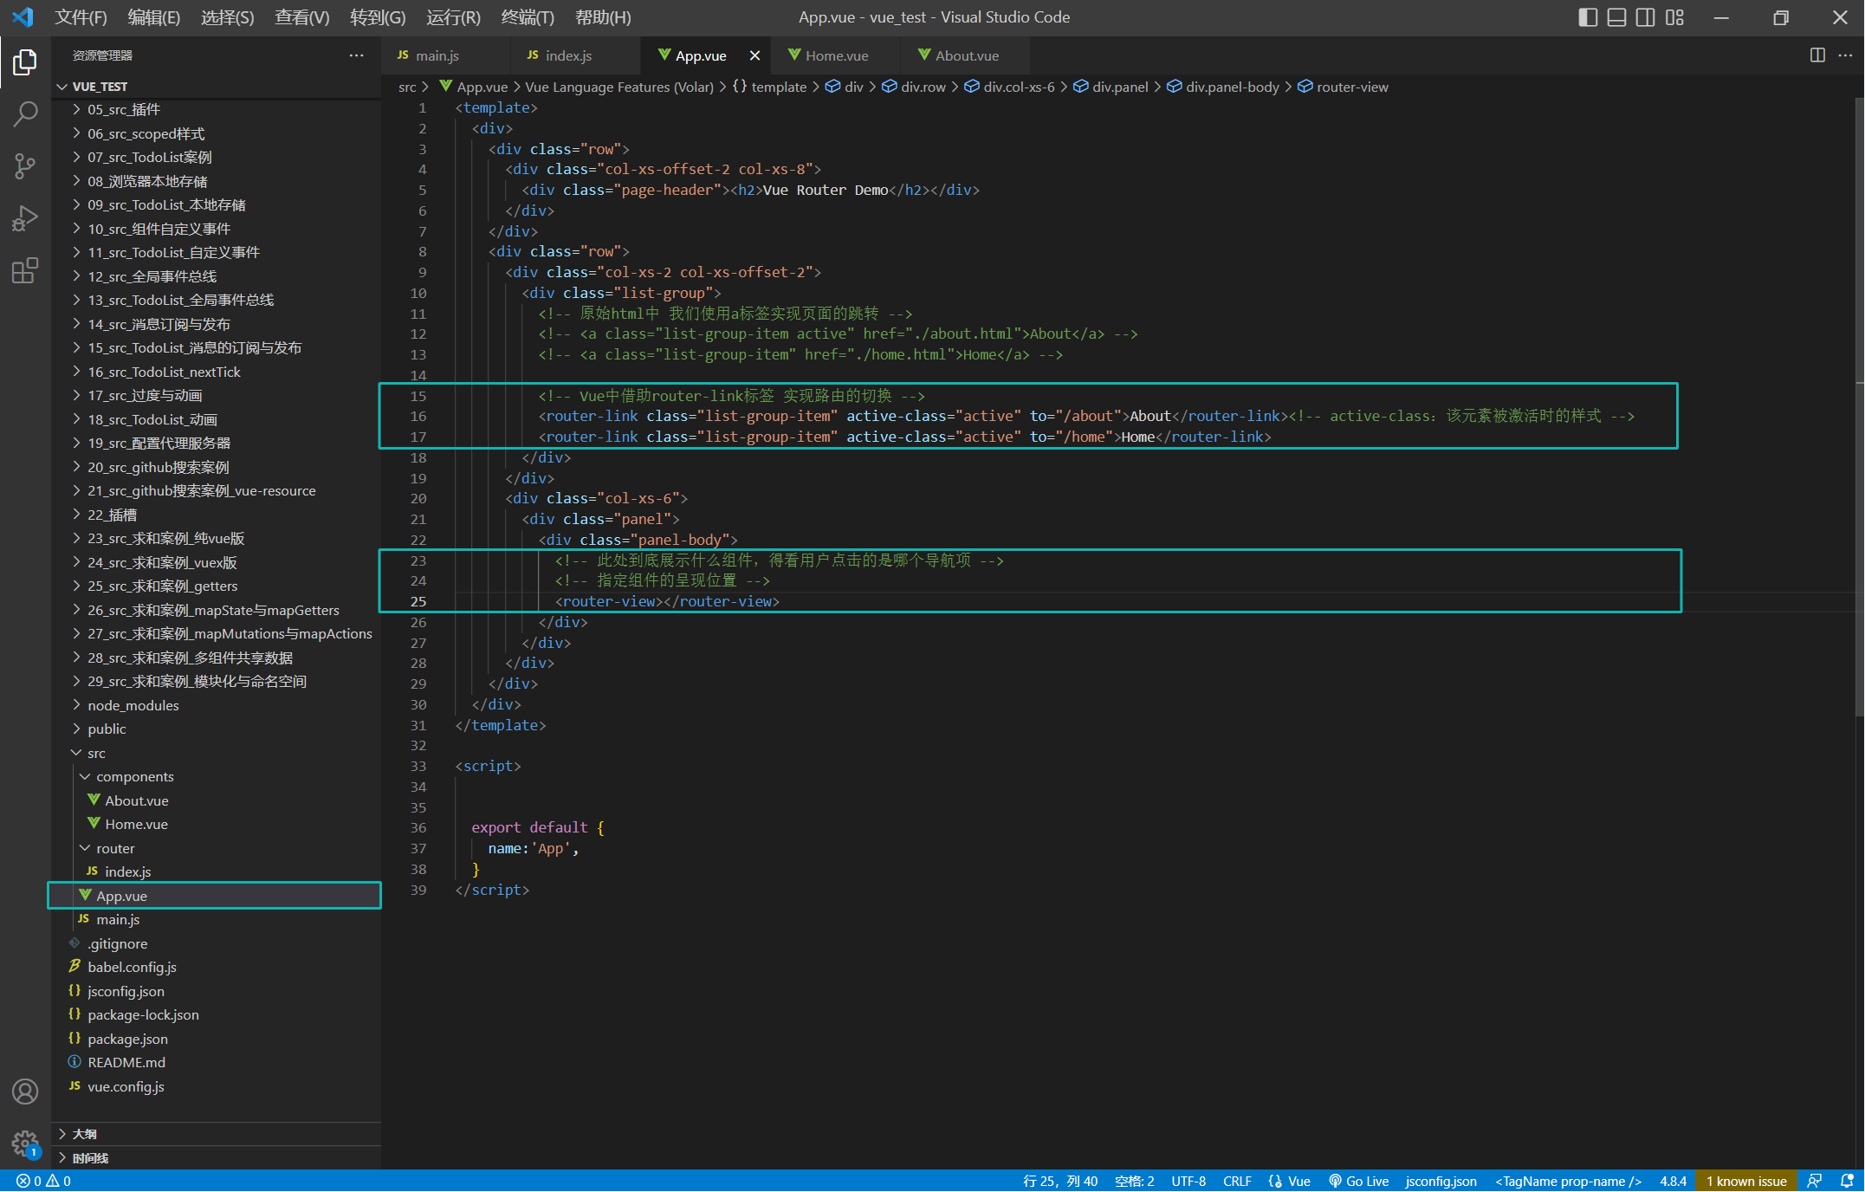1865x1192 pixels.
Task: Expand the public folder
Action: (217, 729)
